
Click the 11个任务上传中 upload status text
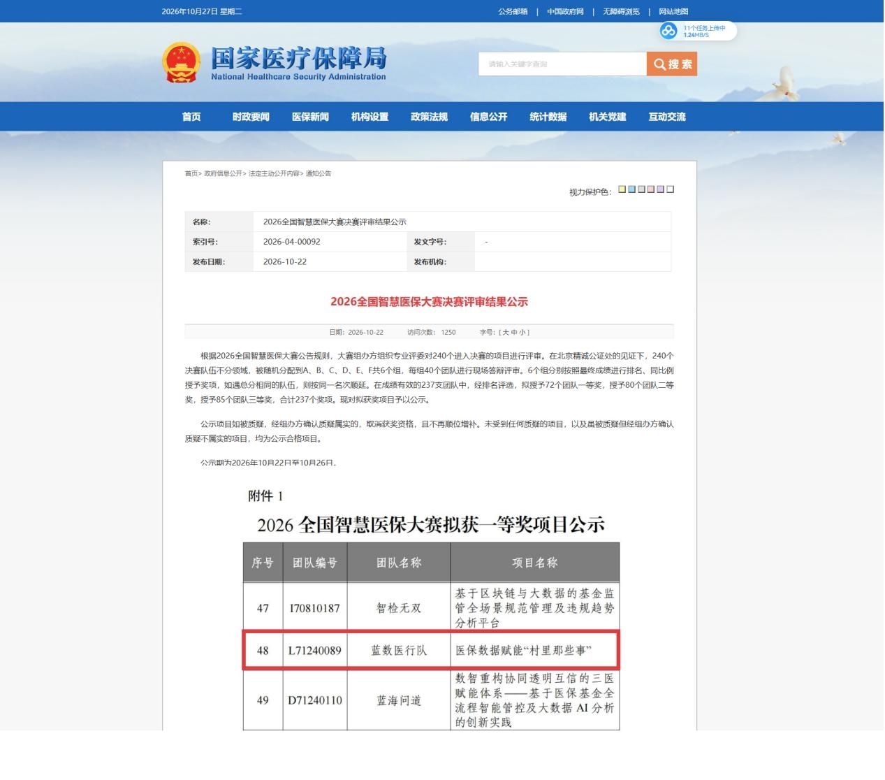click(x=704, y=28)
